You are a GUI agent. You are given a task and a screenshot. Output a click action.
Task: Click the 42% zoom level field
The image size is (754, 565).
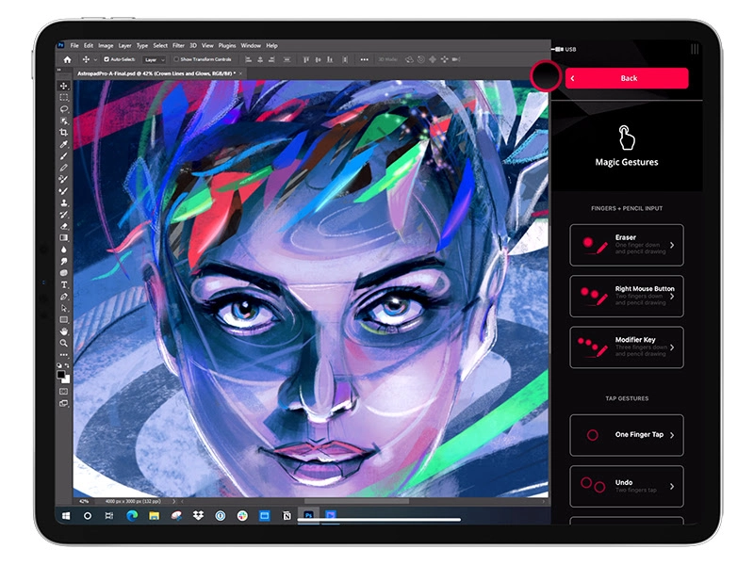click(x=84, y=501)
